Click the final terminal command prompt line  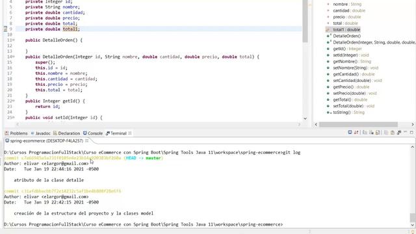pos(143,224)
